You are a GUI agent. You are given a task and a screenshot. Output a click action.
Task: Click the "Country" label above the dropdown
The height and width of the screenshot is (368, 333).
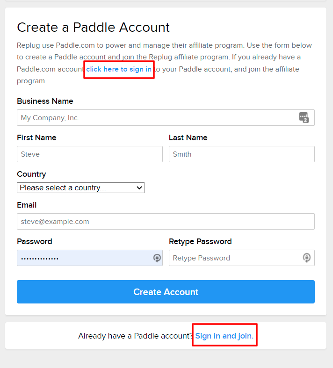click(x=31, y=174)
